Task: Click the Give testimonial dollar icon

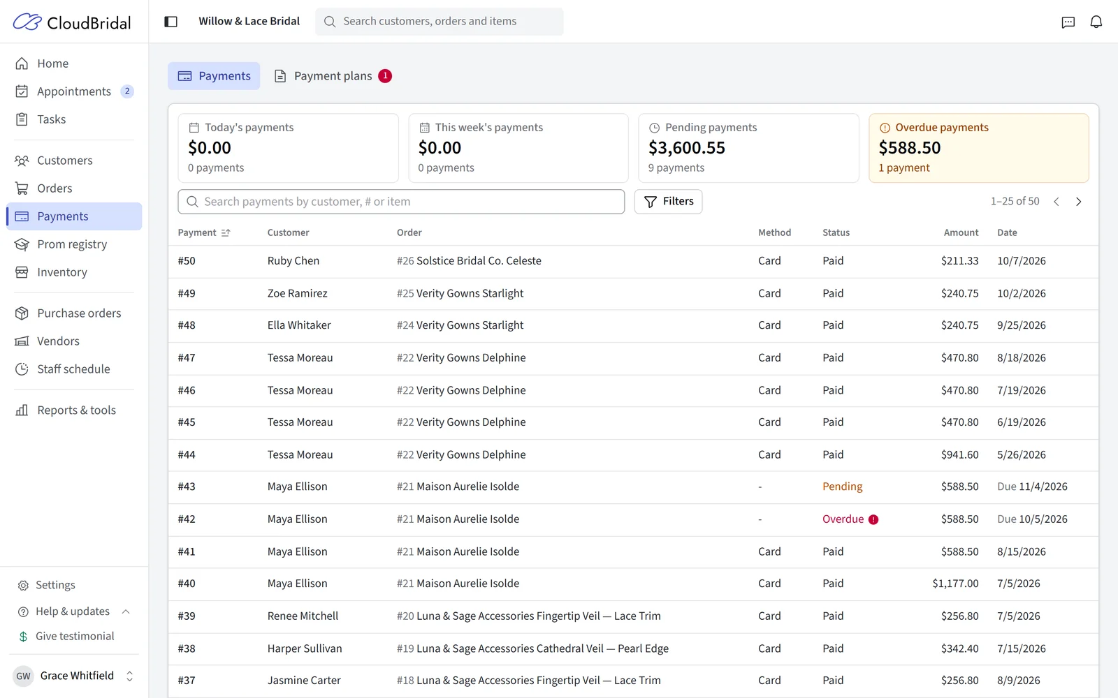Action: [x=23, y=637]
